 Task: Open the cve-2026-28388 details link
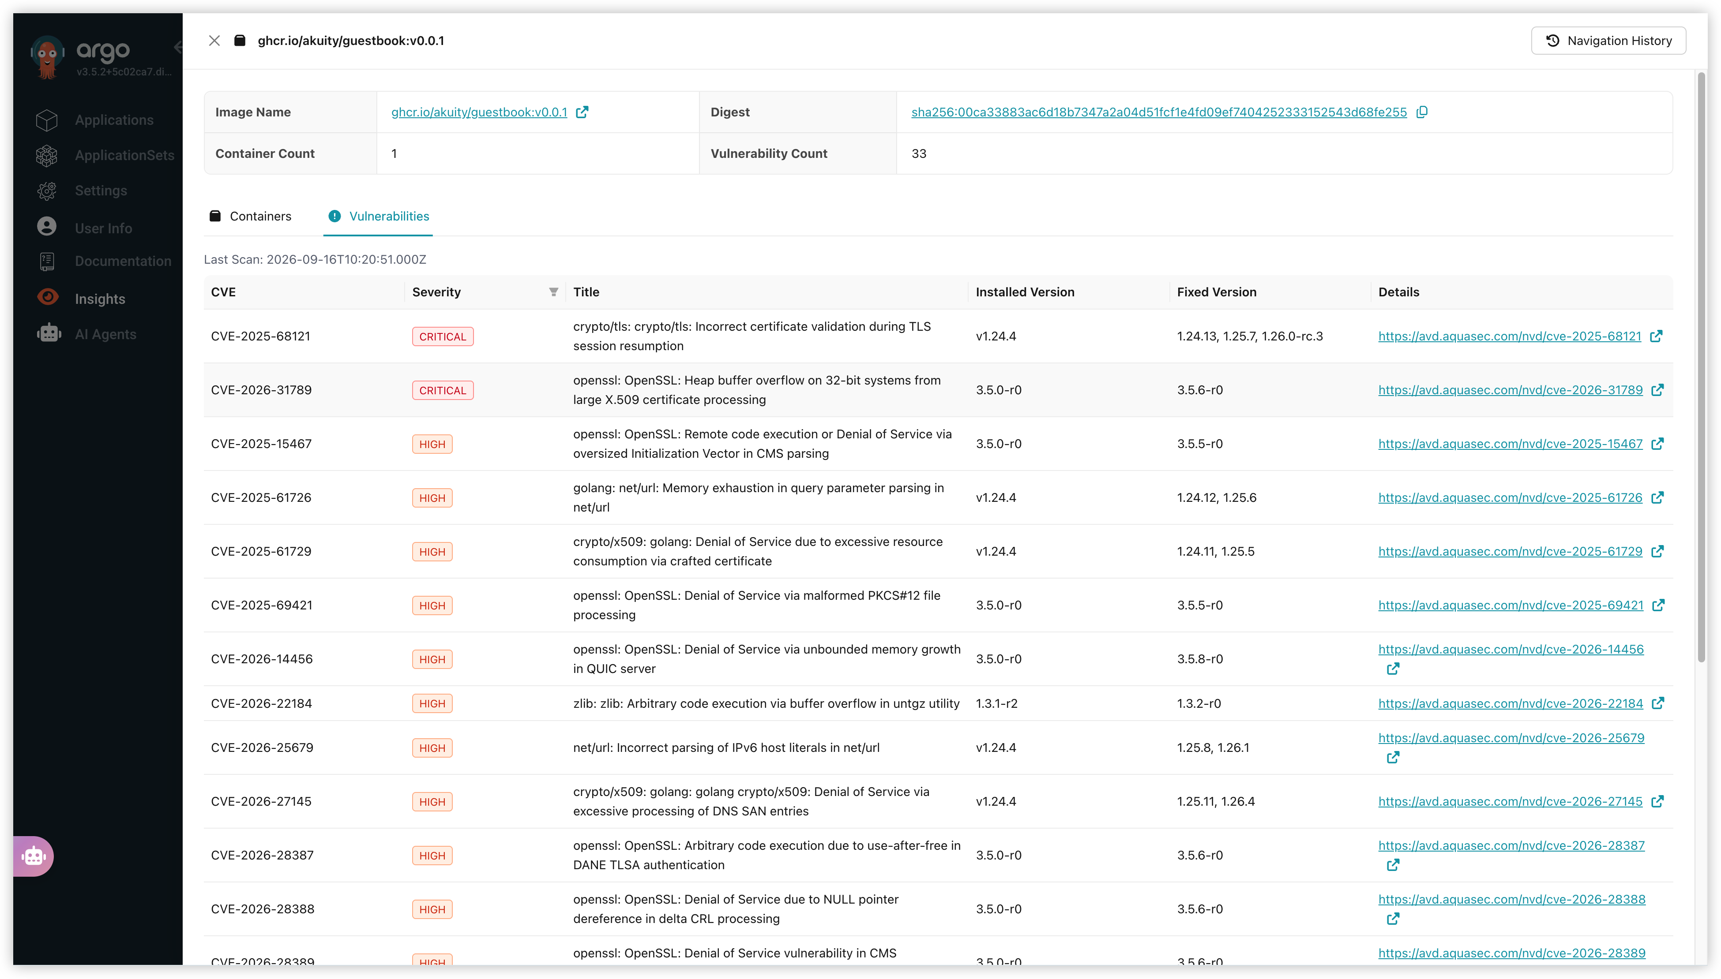click(x=1511, y=900)
